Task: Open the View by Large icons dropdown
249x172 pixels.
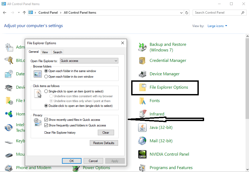Action: (217, 26)
